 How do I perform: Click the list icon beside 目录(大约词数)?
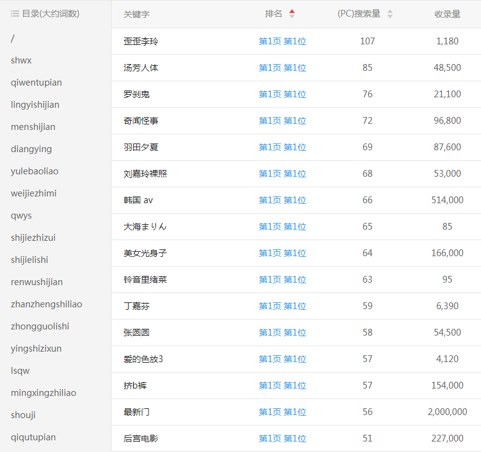click(15, 14)
